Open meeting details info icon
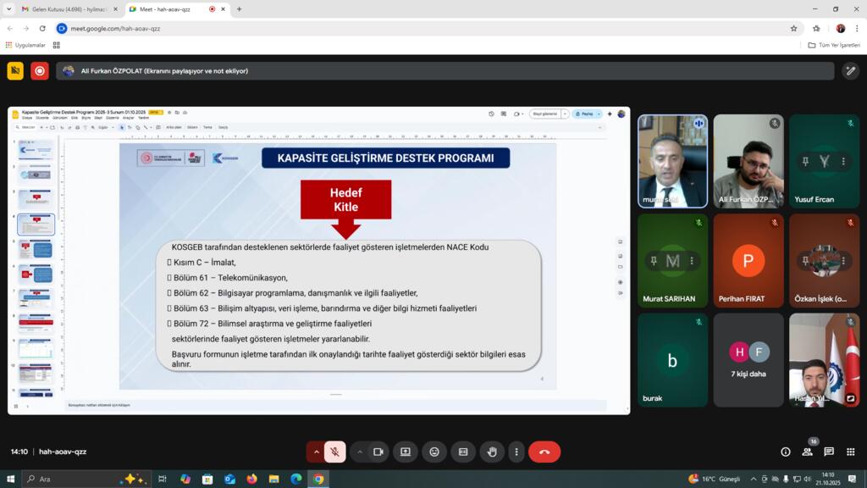867x488 pixels. coord(786,452)
